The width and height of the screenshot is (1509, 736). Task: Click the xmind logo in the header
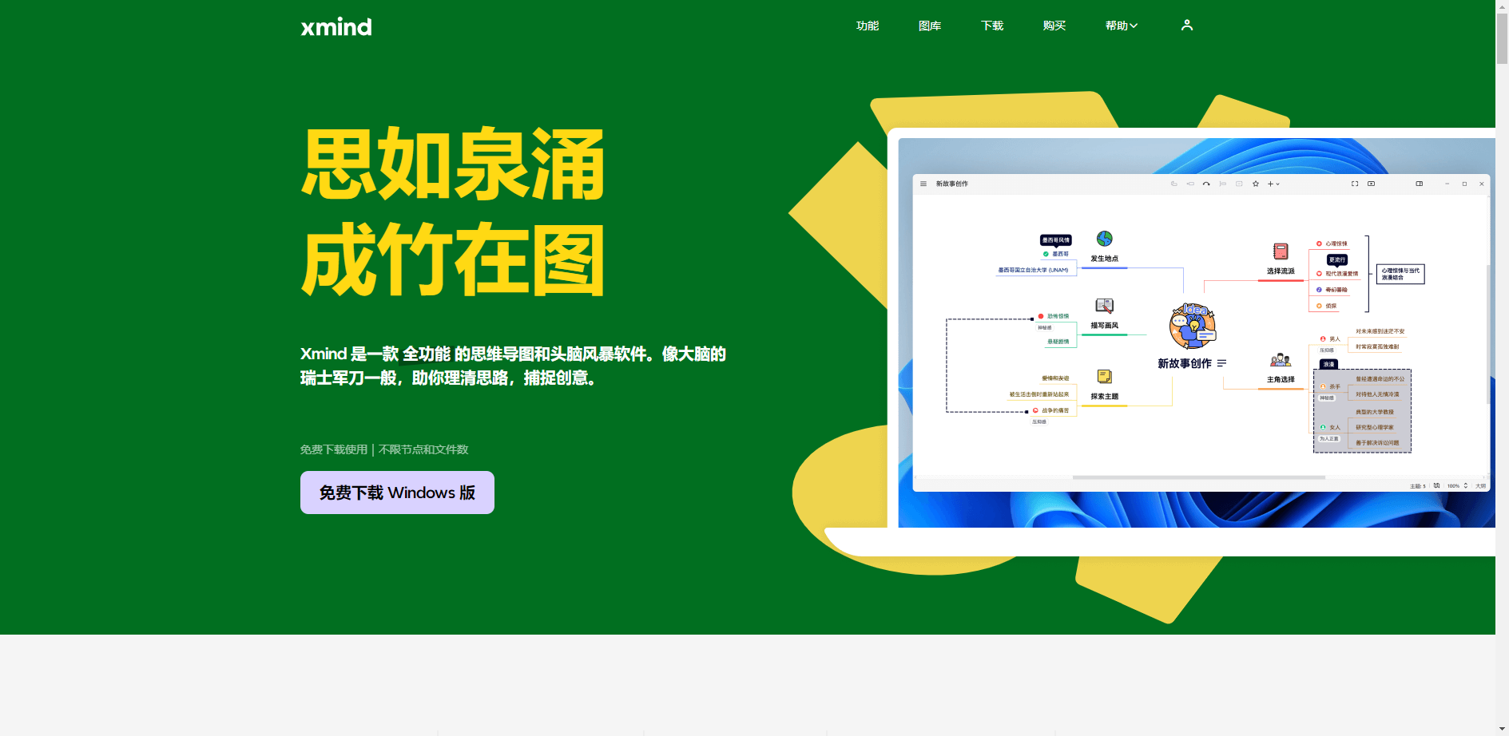(x=336, y=26)
